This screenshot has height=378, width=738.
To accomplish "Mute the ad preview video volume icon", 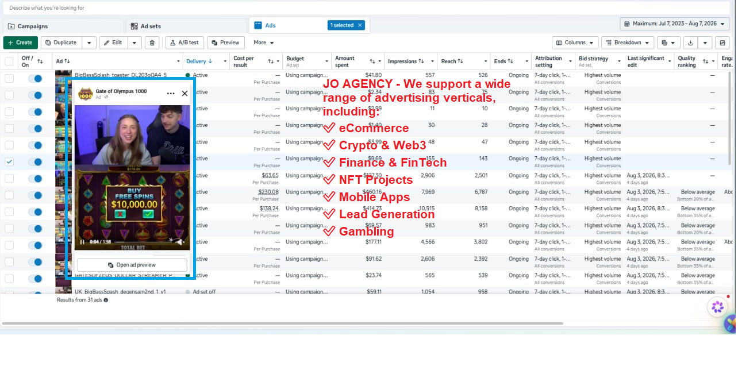I will click(180, 242).
